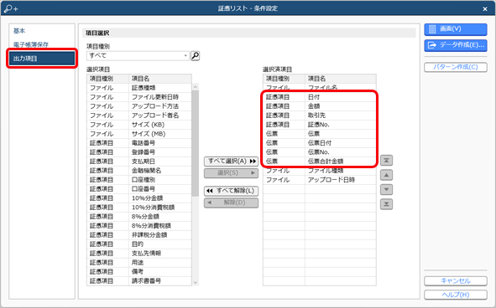The height and width of the screenshot is (308, 496).
Task: Select 金額 in the 選択済項目 list
Action: coord(320,106)
